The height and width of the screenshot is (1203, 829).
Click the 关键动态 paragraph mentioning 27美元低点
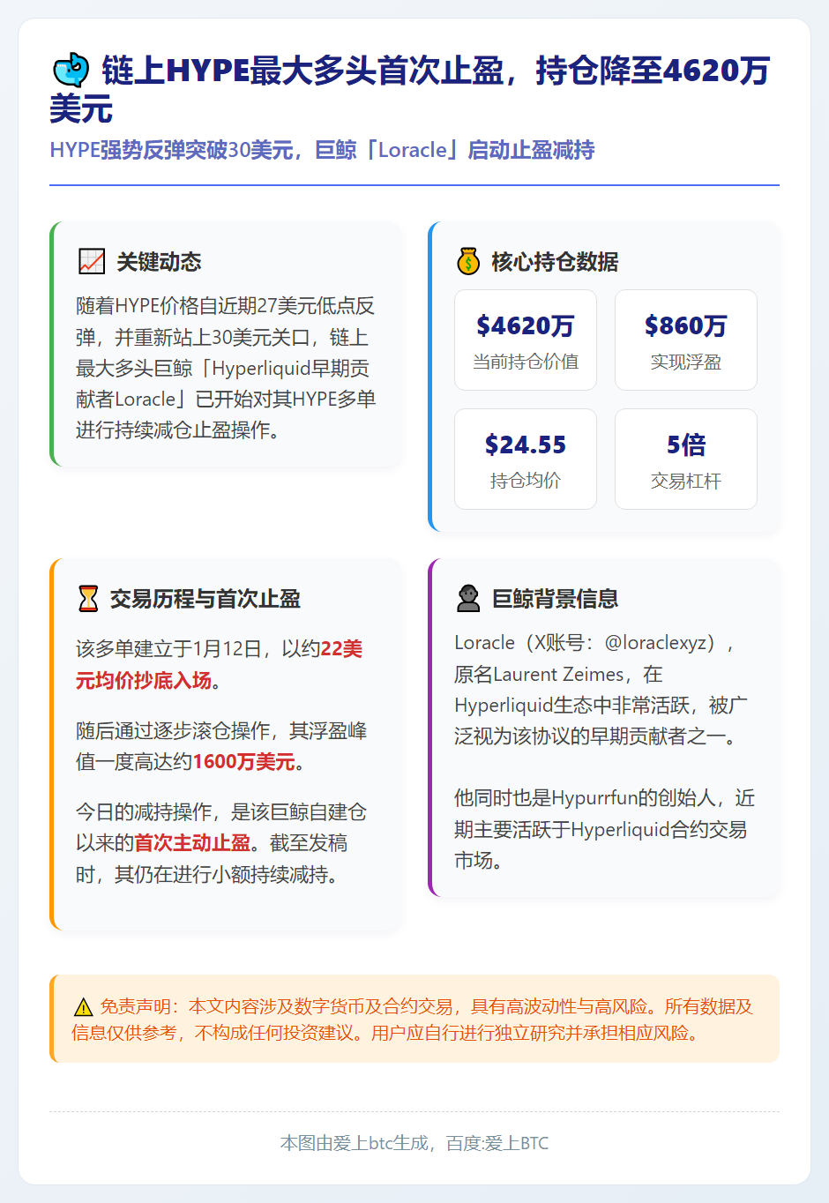point(226,368)
